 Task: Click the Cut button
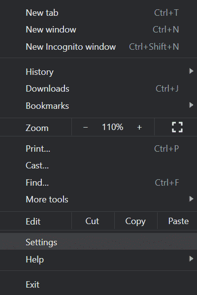(93, 221)
